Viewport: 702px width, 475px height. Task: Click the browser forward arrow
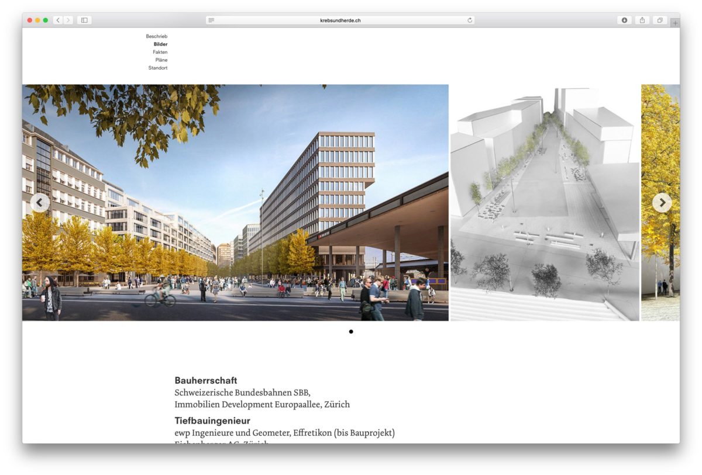68,20
